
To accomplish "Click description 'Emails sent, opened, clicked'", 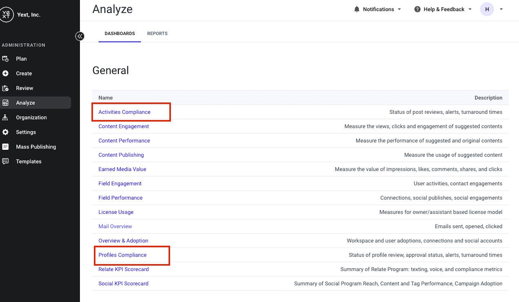I will 469,226.
